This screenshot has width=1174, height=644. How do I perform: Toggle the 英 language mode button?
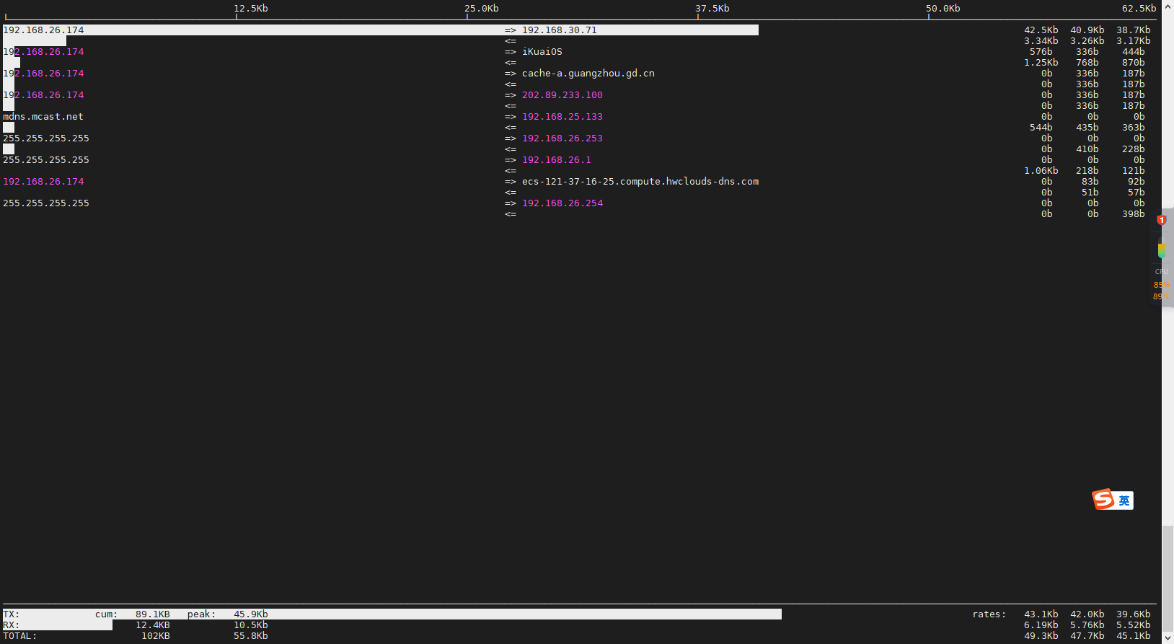coord(1124,500)
